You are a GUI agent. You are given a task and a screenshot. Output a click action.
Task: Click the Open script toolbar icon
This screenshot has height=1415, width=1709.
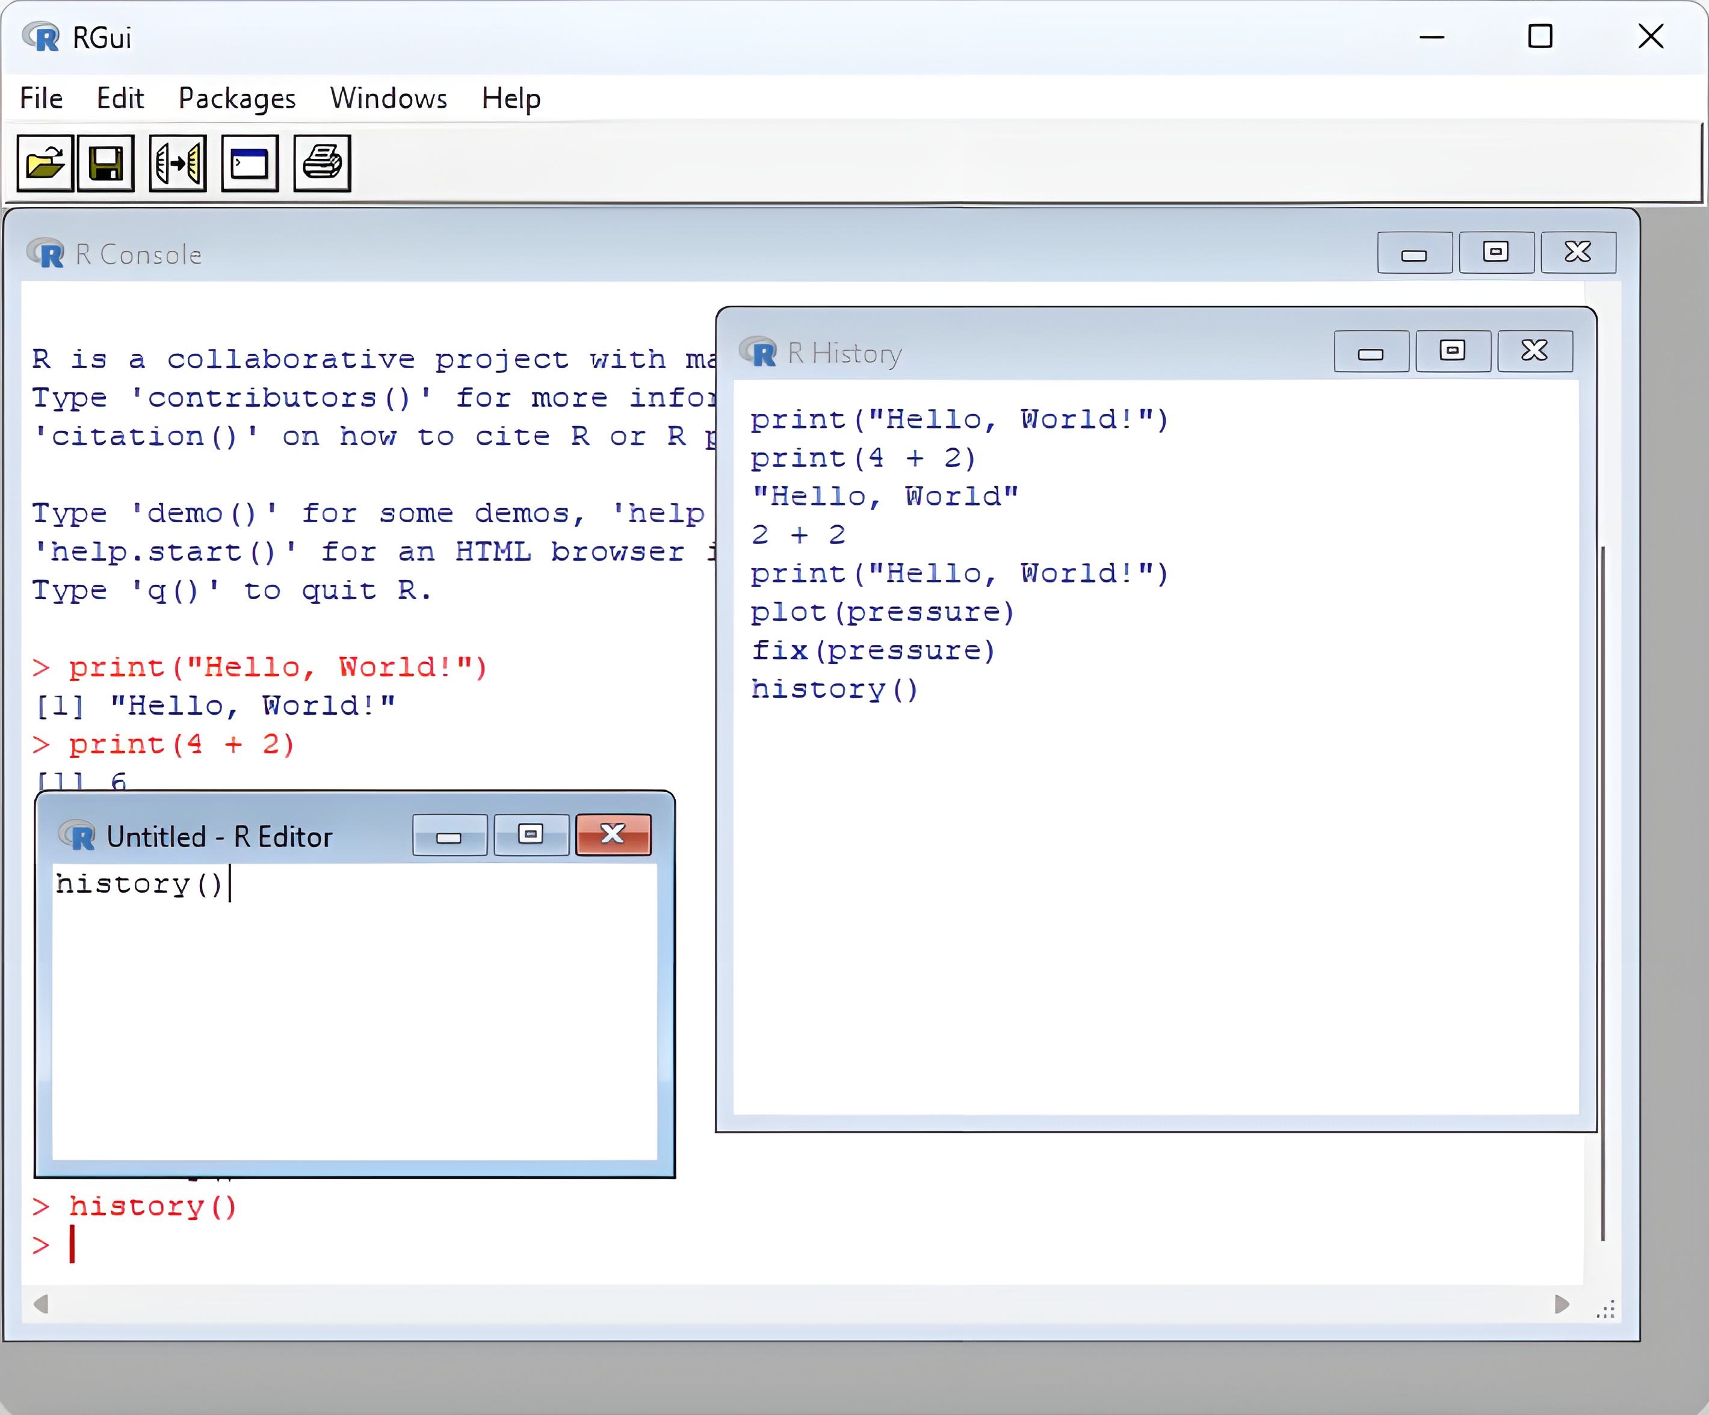(x=46, y=164)
